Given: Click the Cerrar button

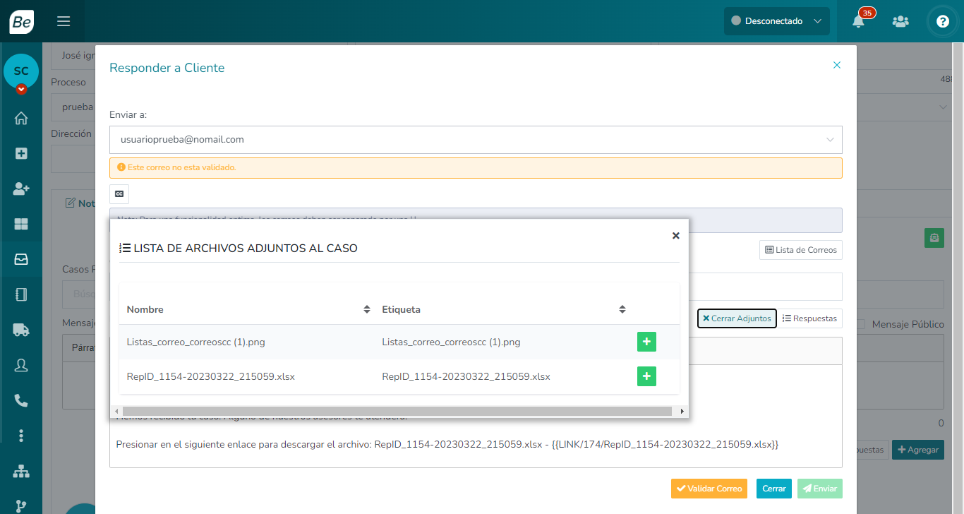Looking at the screenshot, I should point(774,489).
